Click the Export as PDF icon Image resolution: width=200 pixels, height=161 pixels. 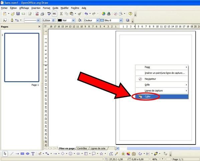coord(37,14)
